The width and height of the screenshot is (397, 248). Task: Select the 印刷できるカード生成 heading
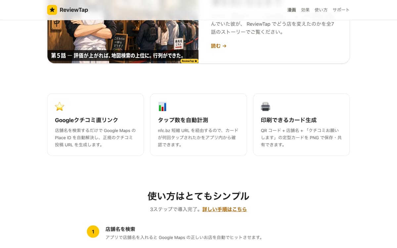point(289,120)
